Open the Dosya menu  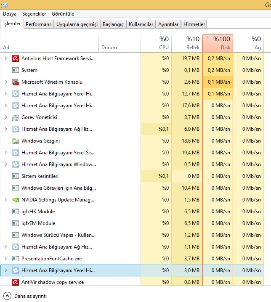[10, 14]
